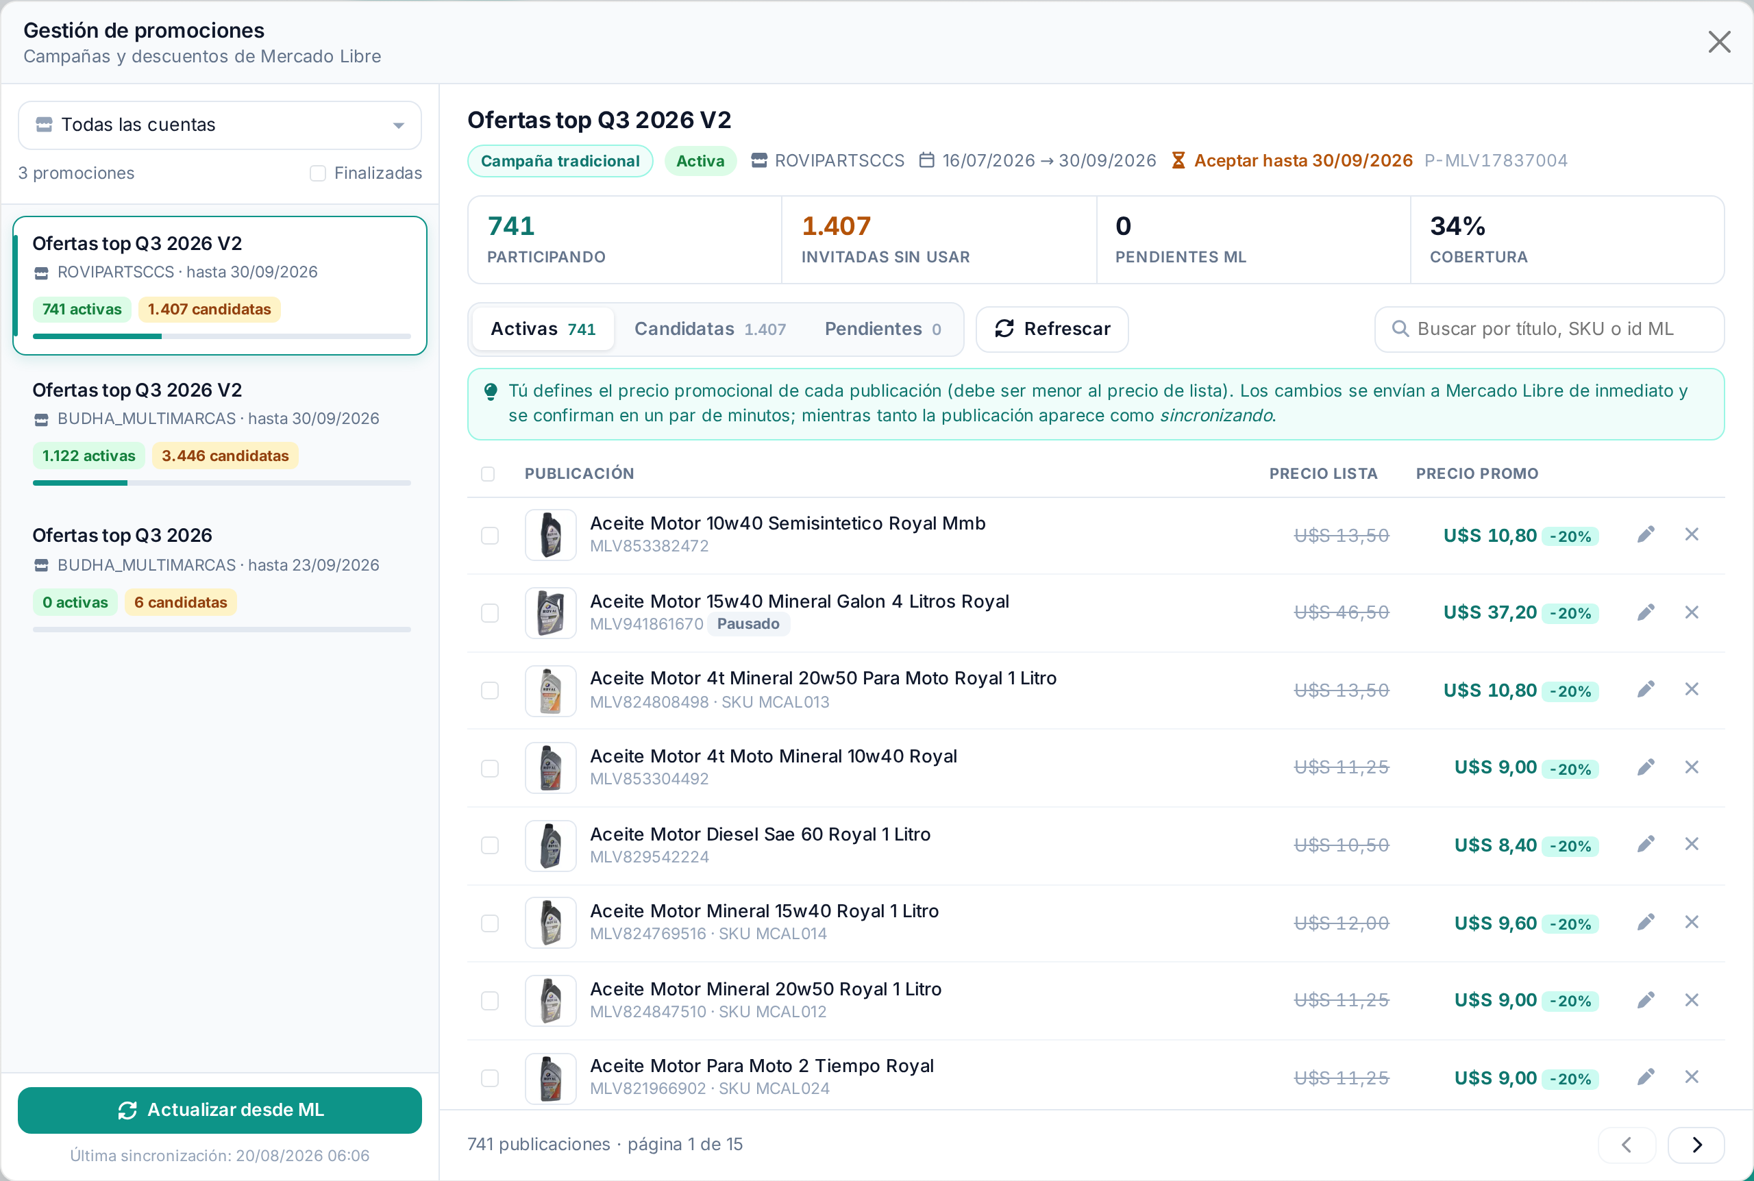This screenshot has width=1754, height=1181.
Task: Close the Gestión de promociones dialog
Action: click(x=1719, y=42)
